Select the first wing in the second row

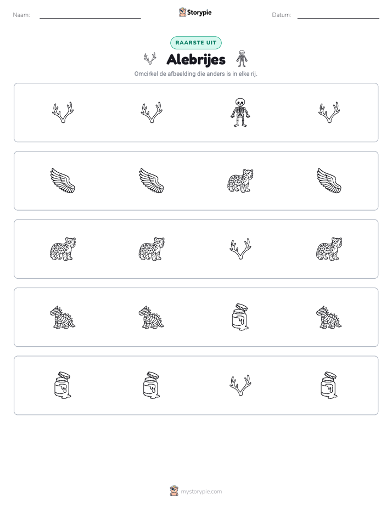click(x=63, y=181)
